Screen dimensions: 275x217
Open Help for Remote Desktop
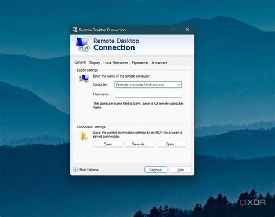(x=180, y=170)
